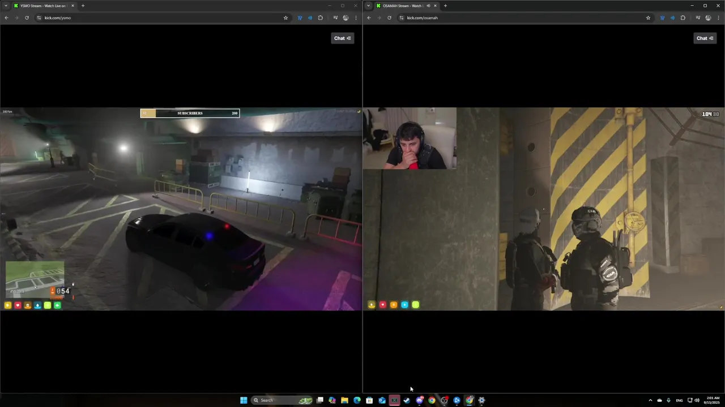Expand the tab search dropdown in the OSAMAH window

click(368, 6)
